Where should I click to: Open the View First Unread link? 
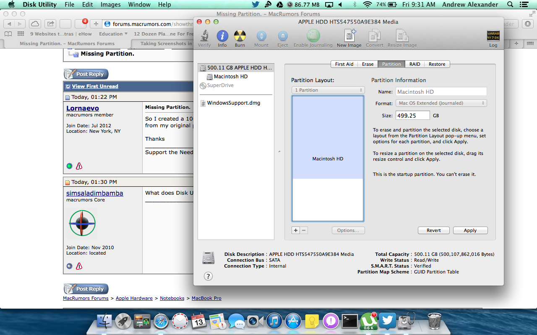pos(95,86)
